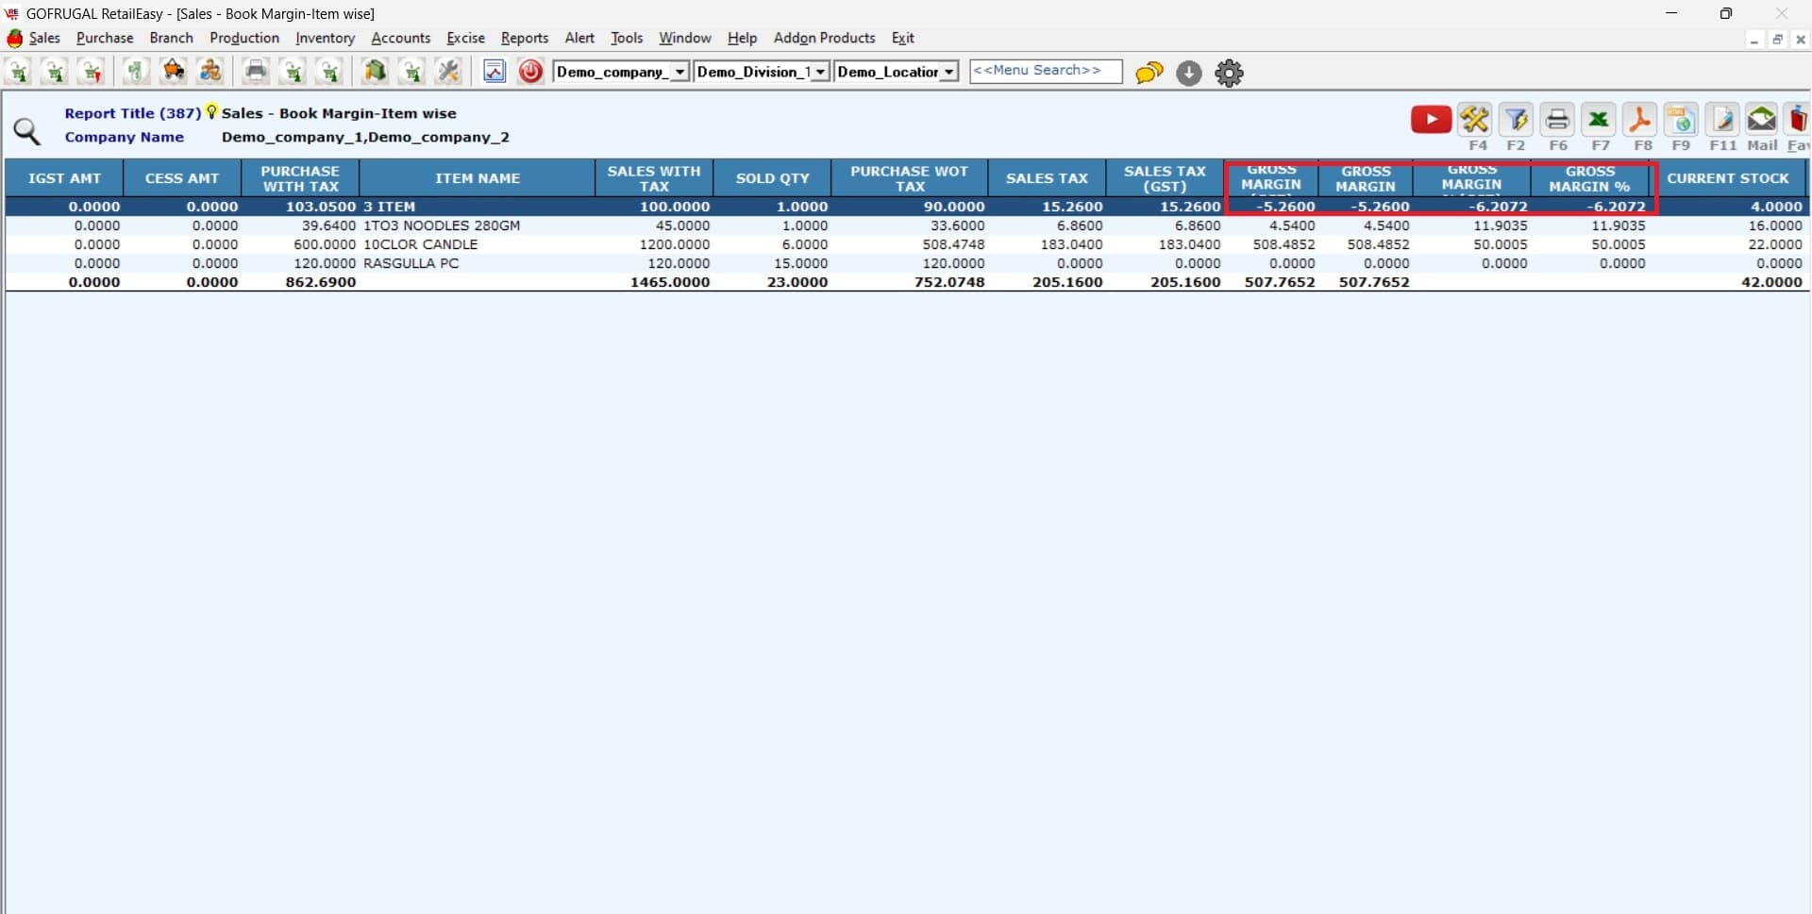Click the Menu Search input field
The image size is (1812, 914).
[1045, 71]
